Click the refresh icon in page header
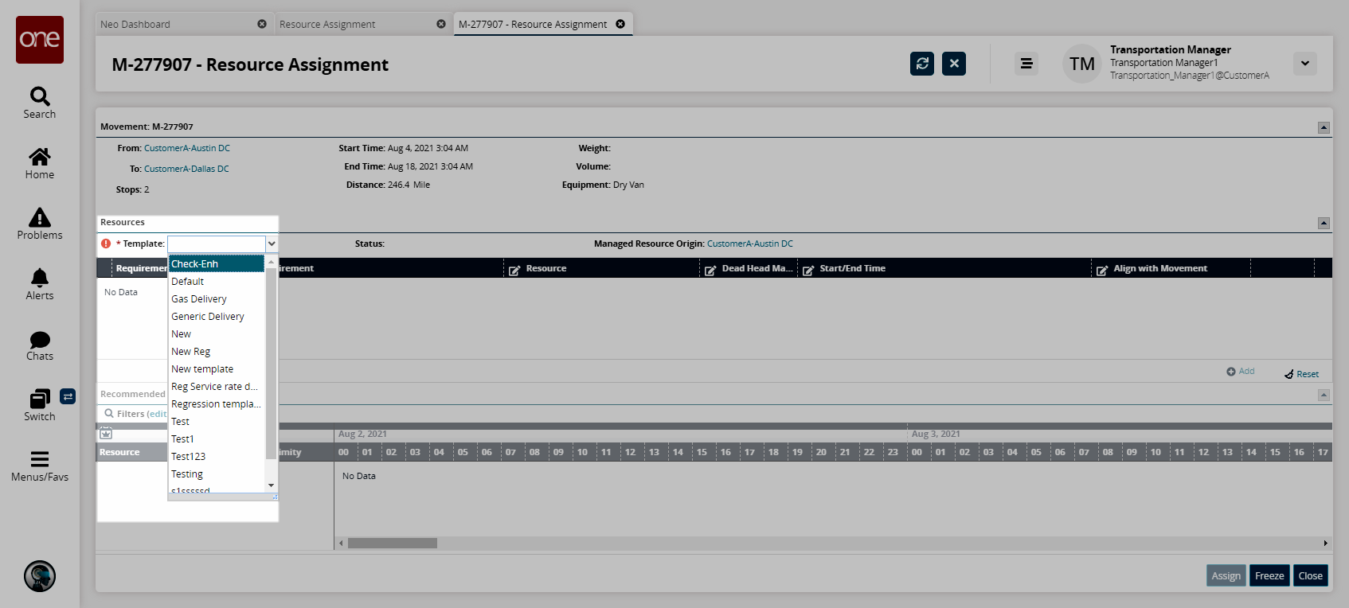 point(921,64)
